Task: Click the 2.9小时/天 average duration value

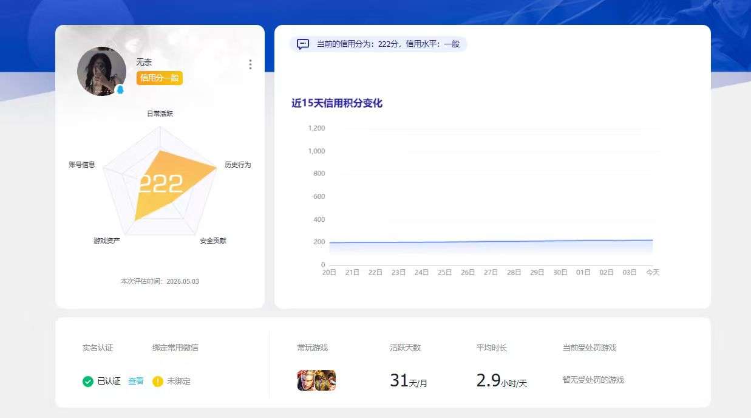Action: (x=502, y=381)
